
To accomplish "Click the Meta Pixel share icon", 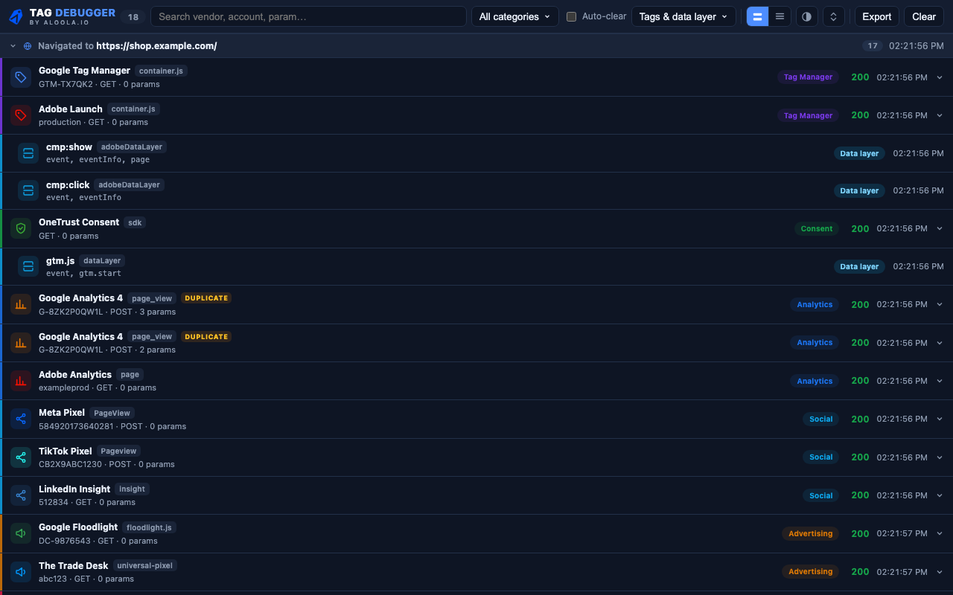I will pos(21,419).
